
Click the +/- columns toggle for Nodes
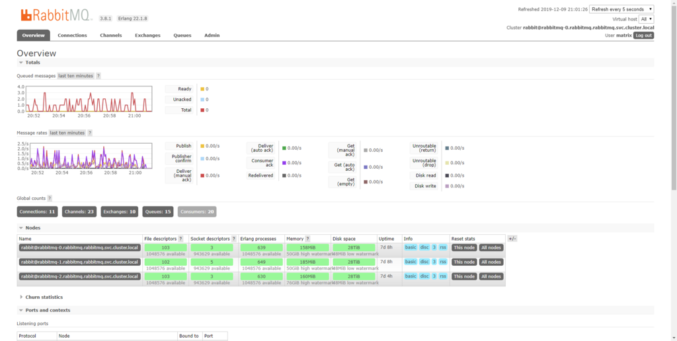[x=512, y=239]
